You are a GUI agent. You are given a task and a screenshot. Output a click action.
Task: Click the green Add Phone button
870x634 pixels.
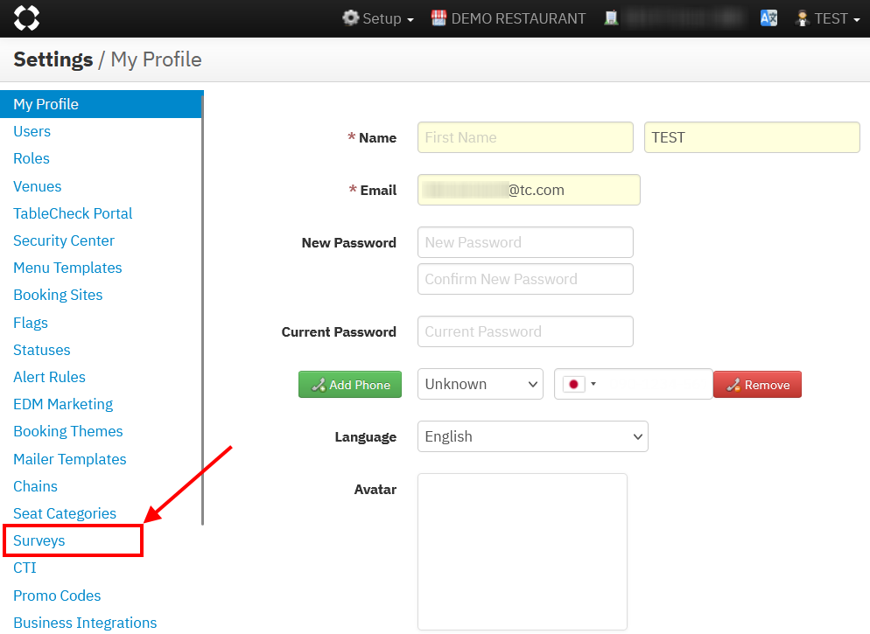click(350, 385)
